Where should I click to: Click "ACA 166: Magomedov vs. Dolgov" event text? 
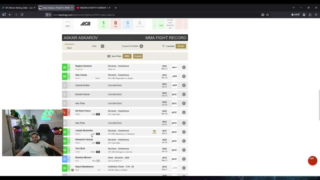[x=120, y=78]
